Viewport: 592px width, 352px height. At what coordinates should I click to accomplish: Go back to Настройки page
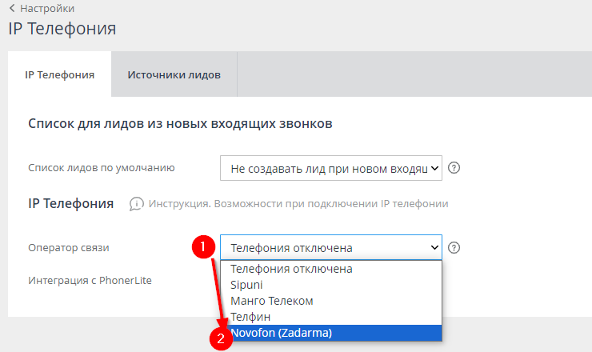pos(46,8)
